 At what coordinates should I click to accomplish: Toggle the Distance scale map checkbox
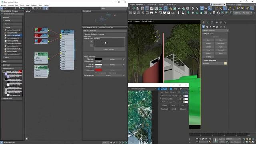(124, 76)
